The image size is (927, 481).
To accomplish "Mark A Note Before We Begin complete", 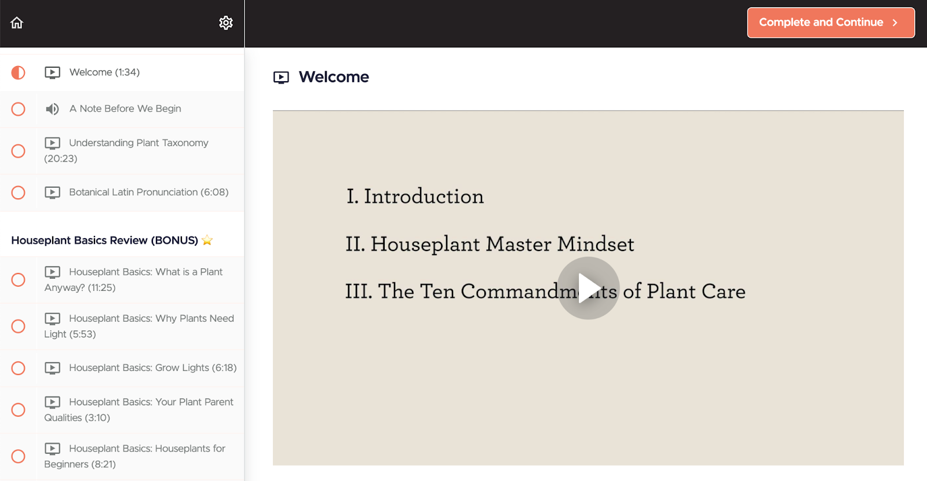I will tap(19, 109).
